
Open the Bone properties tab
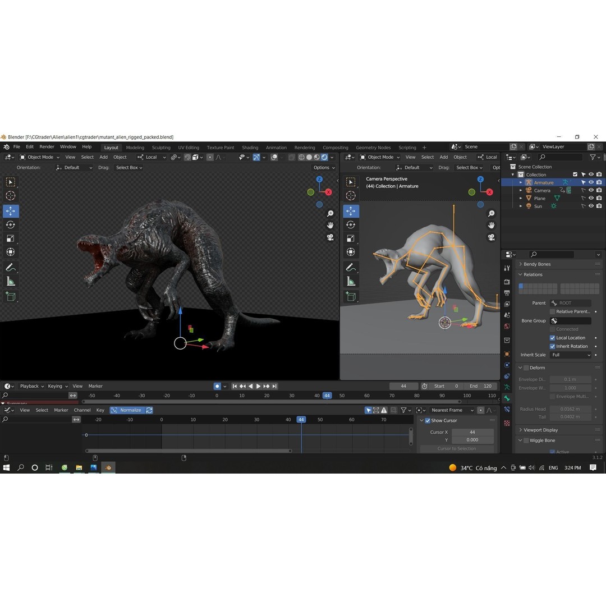507,398
